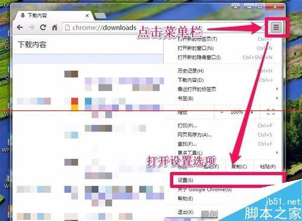Close the 下载内容 tab
The height and width of the screenshot is (221, 302).
pyautogui.click(x=87, y=16)
